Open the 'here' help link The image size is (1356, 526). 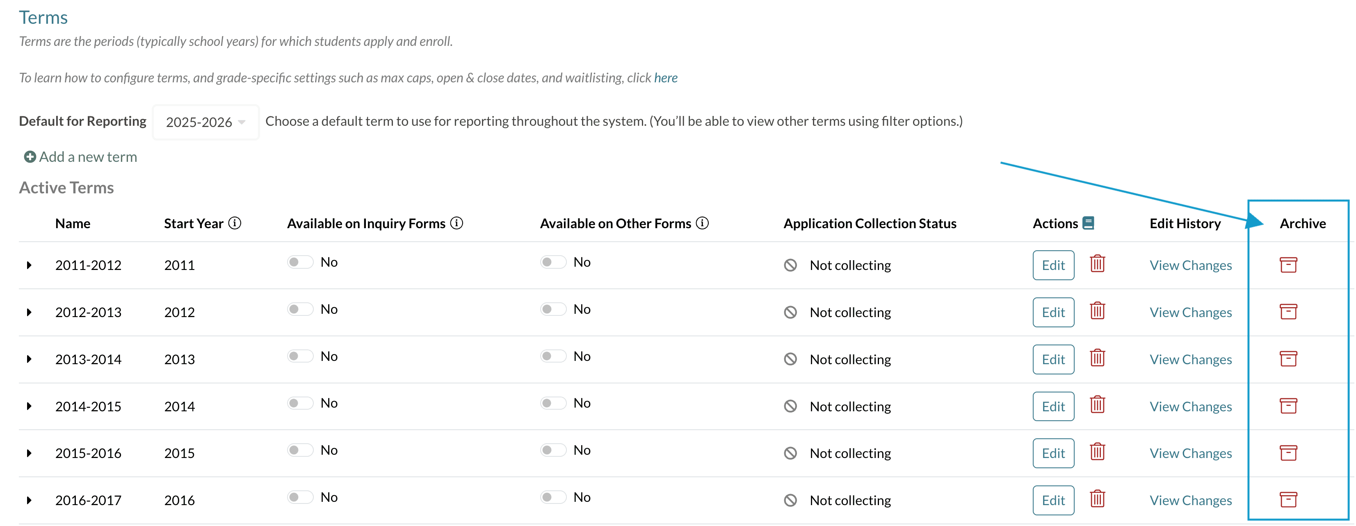pyautogui.click(x=665, y=78)
